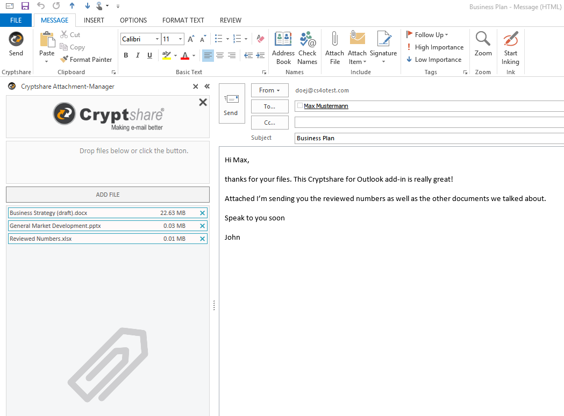Insert a Signature

383,47
